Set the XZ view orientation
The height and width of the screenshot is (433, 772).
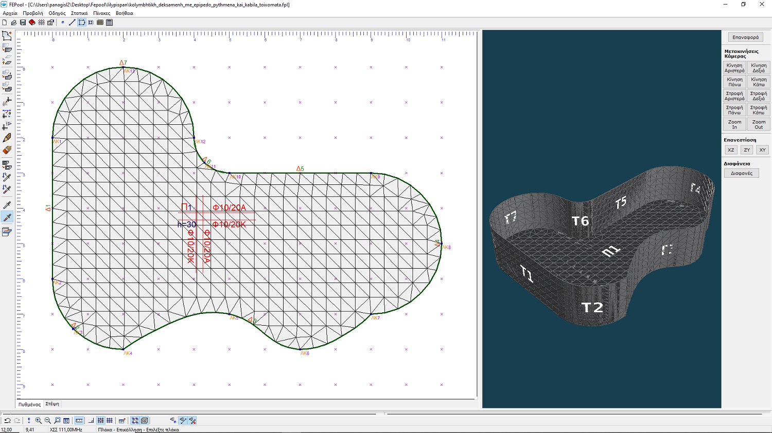pos(731,150)
